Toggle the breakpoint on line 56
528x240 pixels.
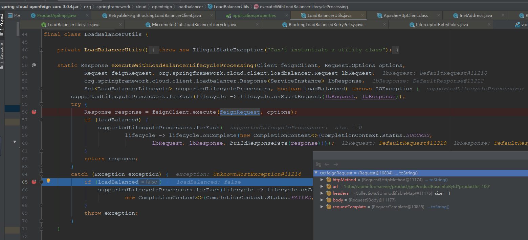tap(34, 112)
